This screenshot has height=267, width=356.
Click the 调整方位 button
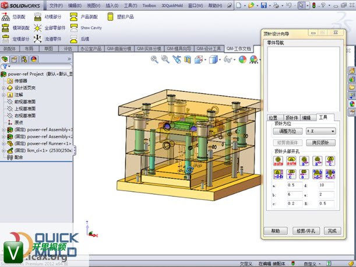click(288, 131)
